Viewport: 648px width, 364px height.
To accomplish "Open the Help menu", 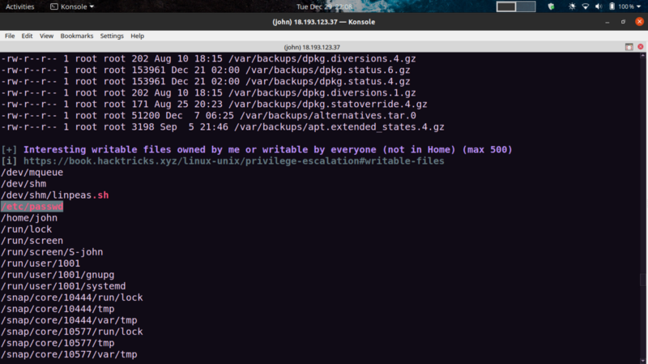I will (x=137, y=36).
